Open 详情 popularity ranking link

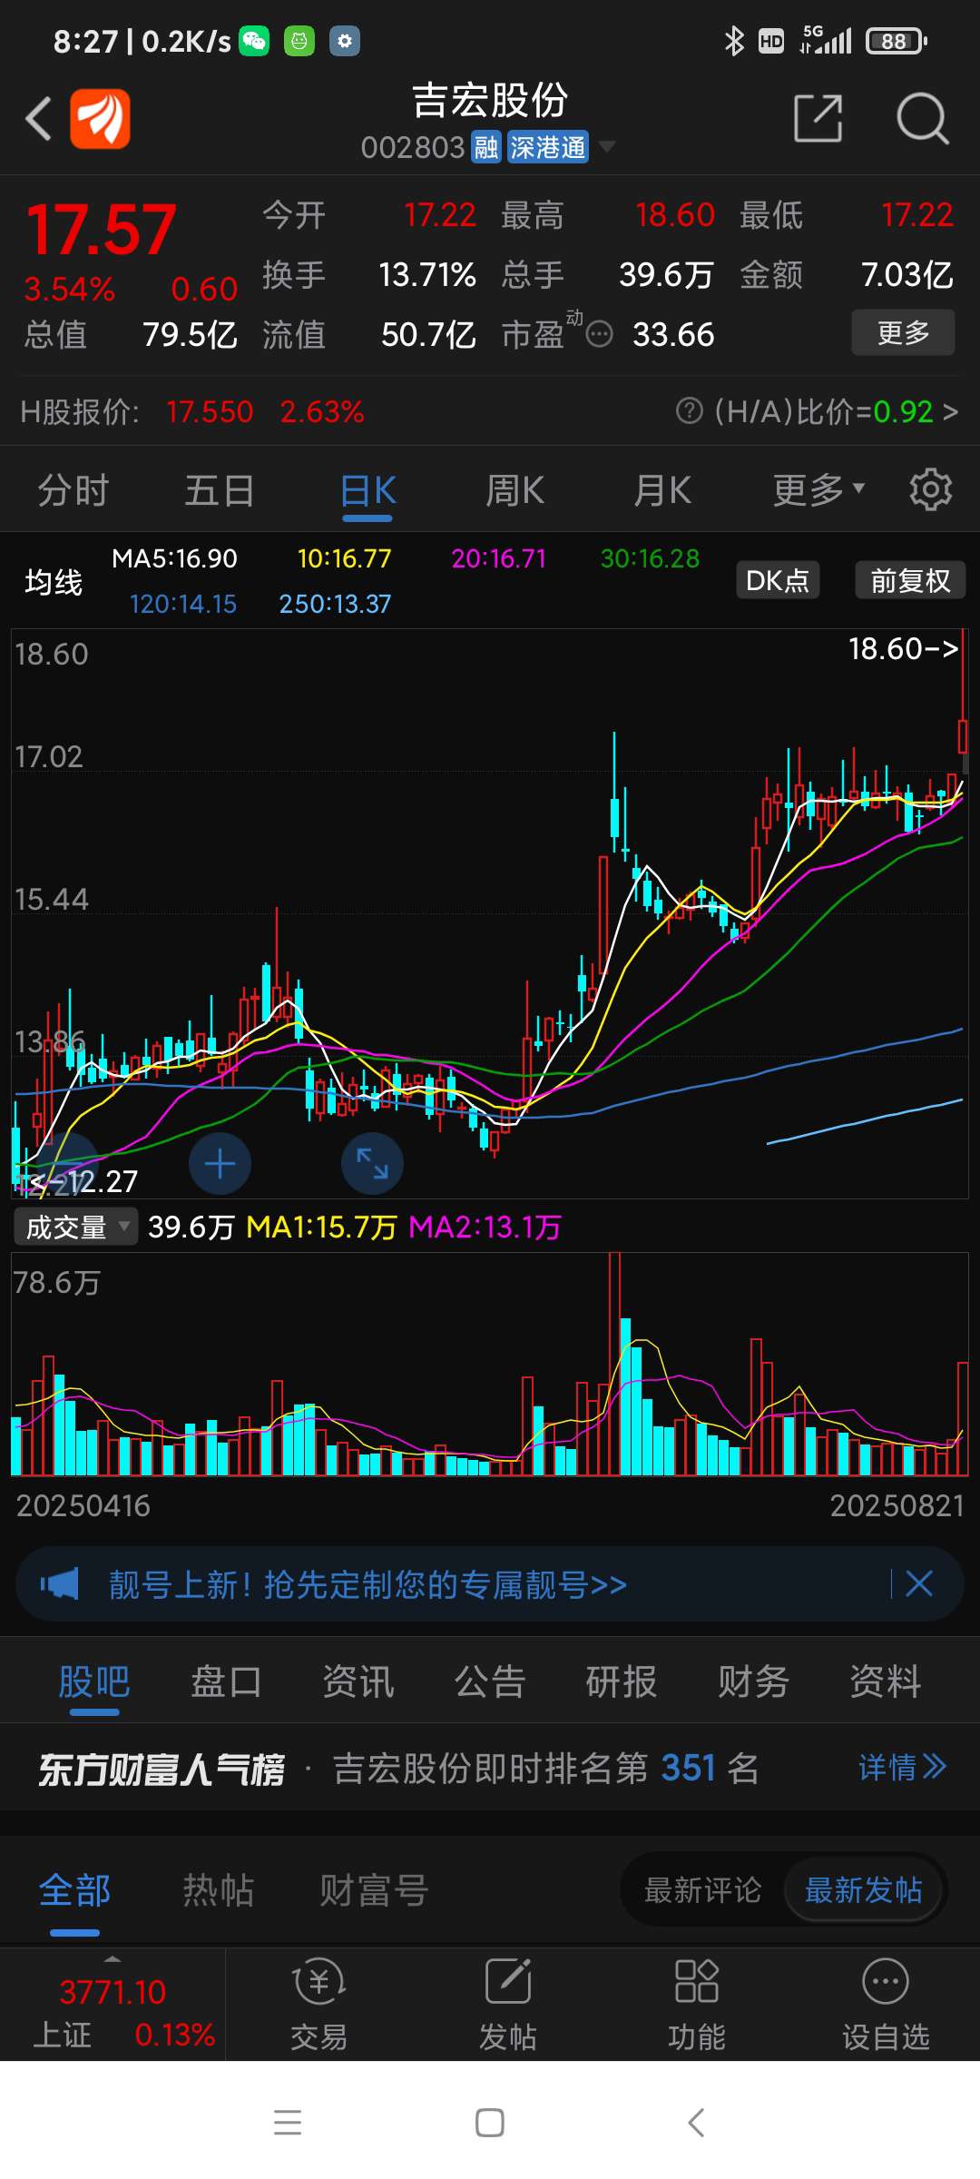[x=902, y=1767]
